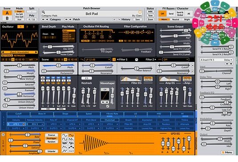
Task: Click the History redo arrow
Action: point(119,20)
